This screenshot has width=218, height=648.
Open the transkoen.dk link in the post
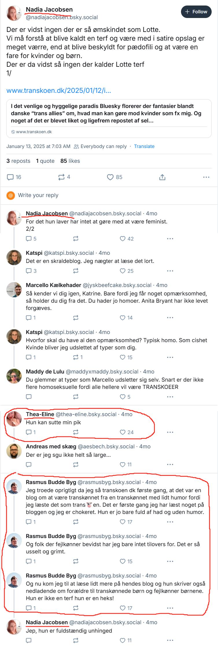[59, 91]
